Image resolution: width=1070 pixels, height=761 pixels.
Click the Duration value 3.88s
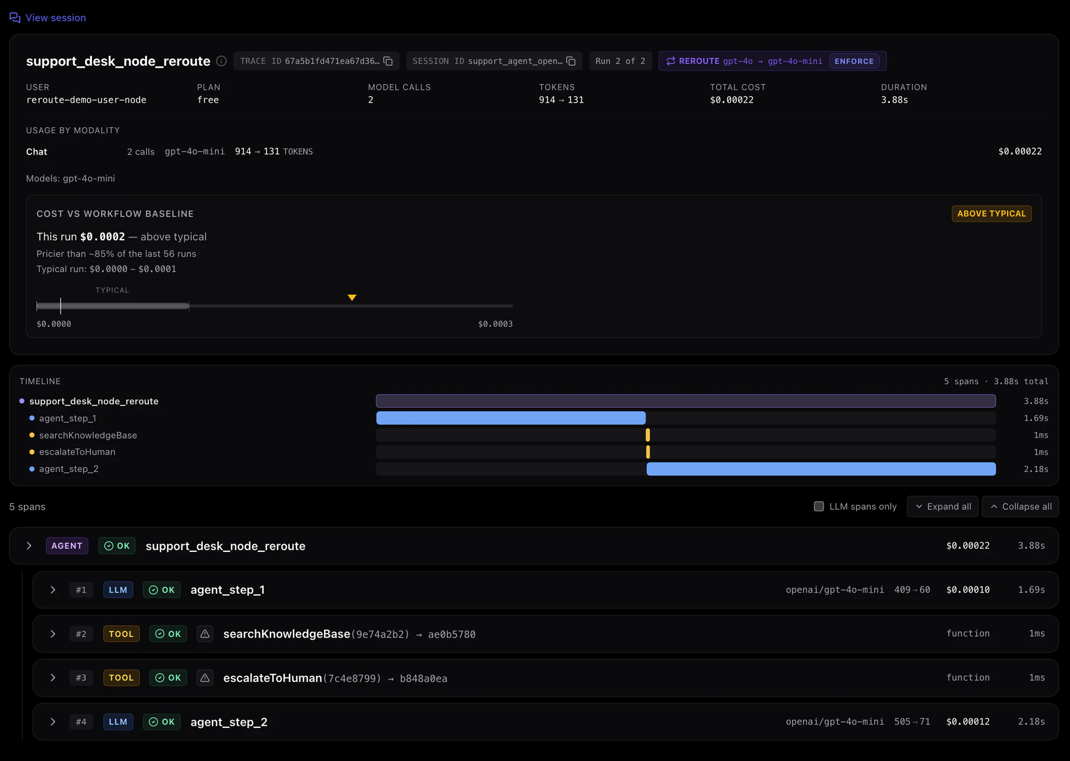(x=895, y=99)
